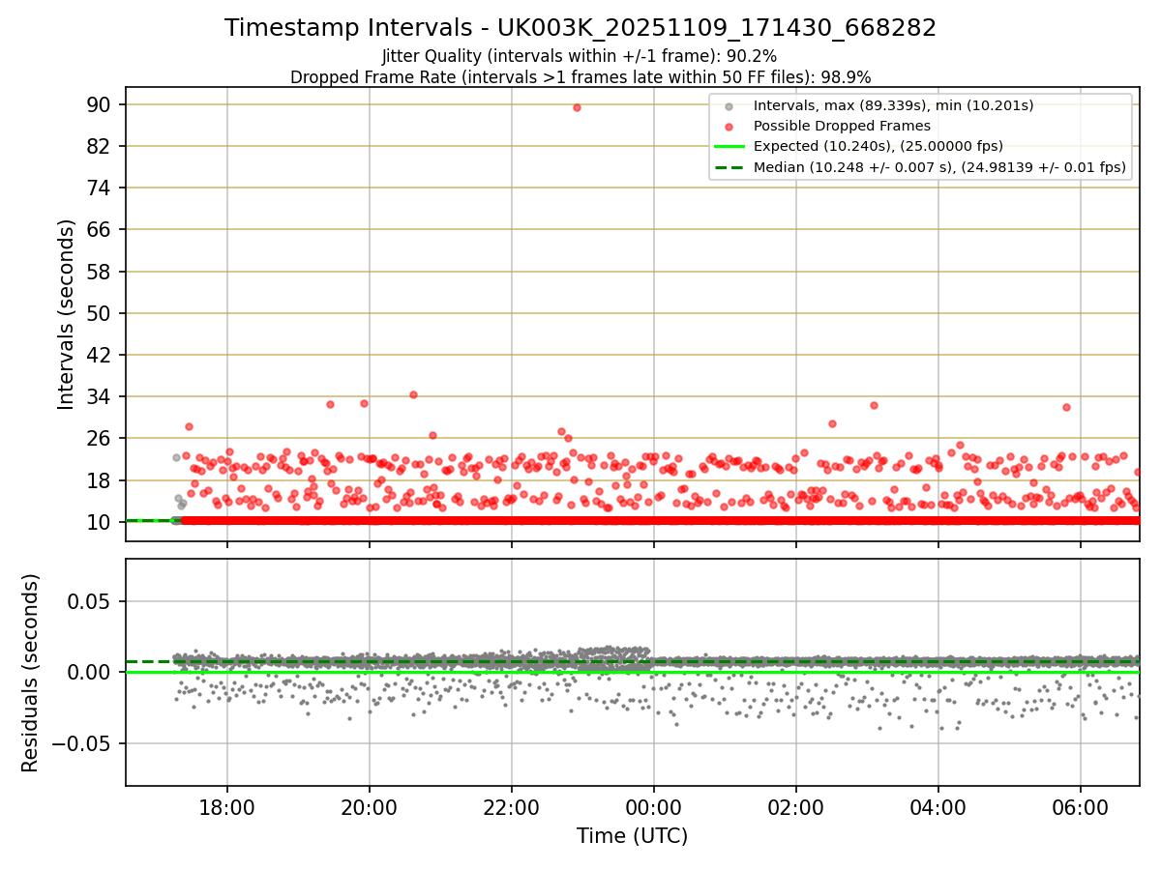Click the 89.339s outlier point near the top
The image size is (1161, 870).
click(x=577, y=107)
